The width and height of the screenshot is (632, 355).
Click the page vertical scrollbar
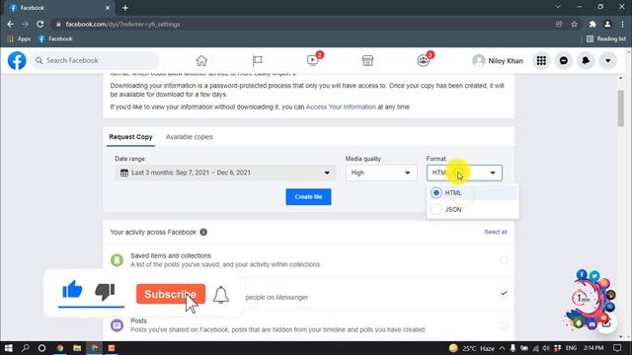tap(621, 108)
